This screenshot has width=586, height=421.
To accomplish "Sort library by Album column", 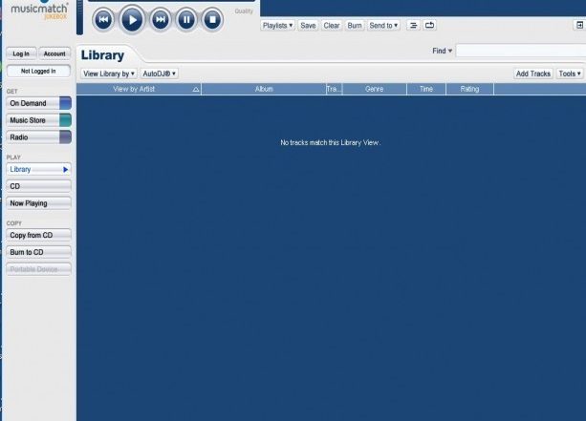I will (x=264, y=89).
